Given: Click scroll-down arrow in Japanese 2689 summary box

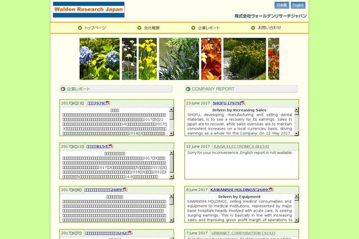Looking at the screenshot, I should [172, 220].
